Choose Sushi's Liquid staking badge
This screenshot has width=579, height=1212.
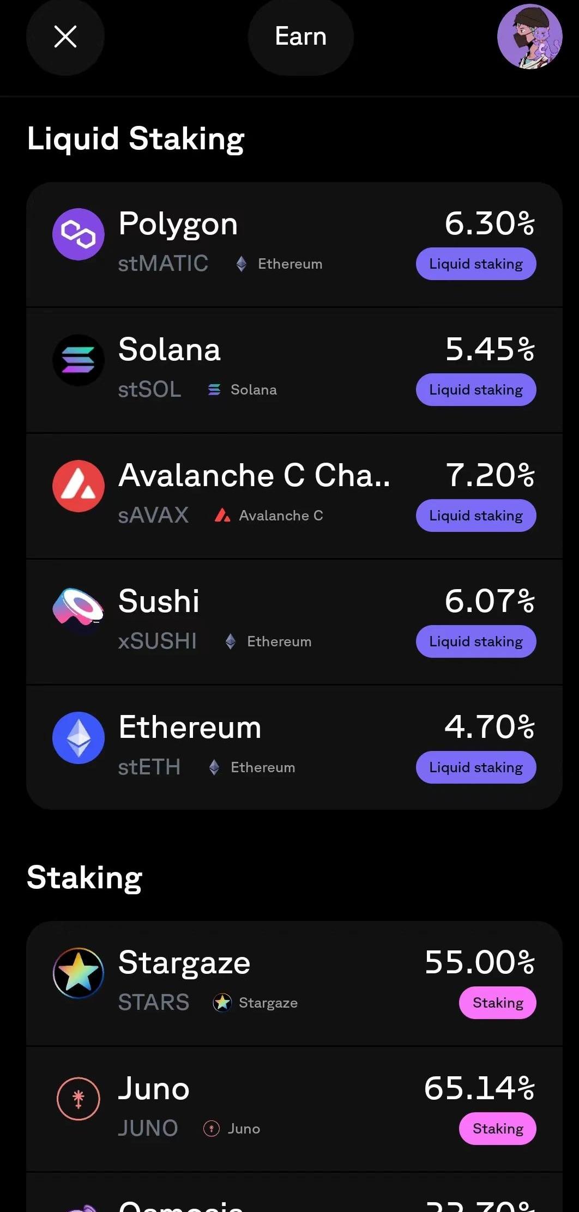tap(476, 641)
